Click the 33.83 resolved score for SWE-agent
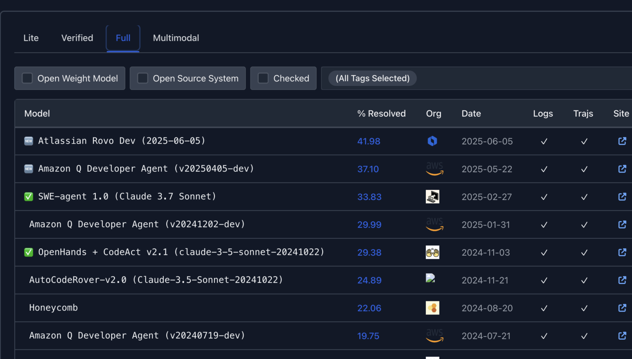The width and height of the screenshot is (632, 359). [369, 197]
